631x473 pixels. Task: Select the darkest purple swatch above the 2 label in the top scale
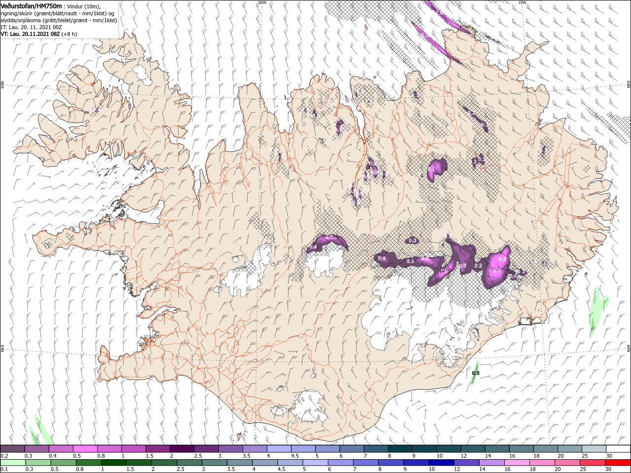[182, 448]
